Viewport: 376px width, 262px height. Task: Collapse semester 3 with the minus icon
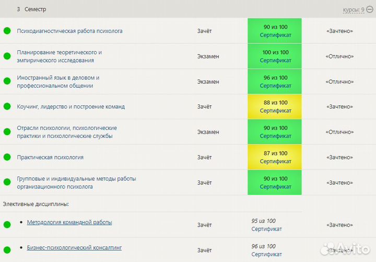370,9
